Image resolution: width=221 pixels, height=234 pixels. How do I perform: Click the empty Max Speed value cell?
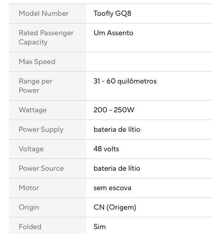click(x=149, y=62)
